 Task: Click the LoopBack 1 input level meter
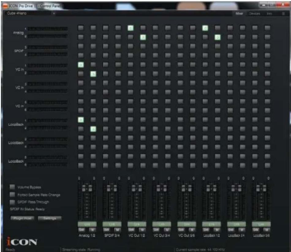[47, 121]
